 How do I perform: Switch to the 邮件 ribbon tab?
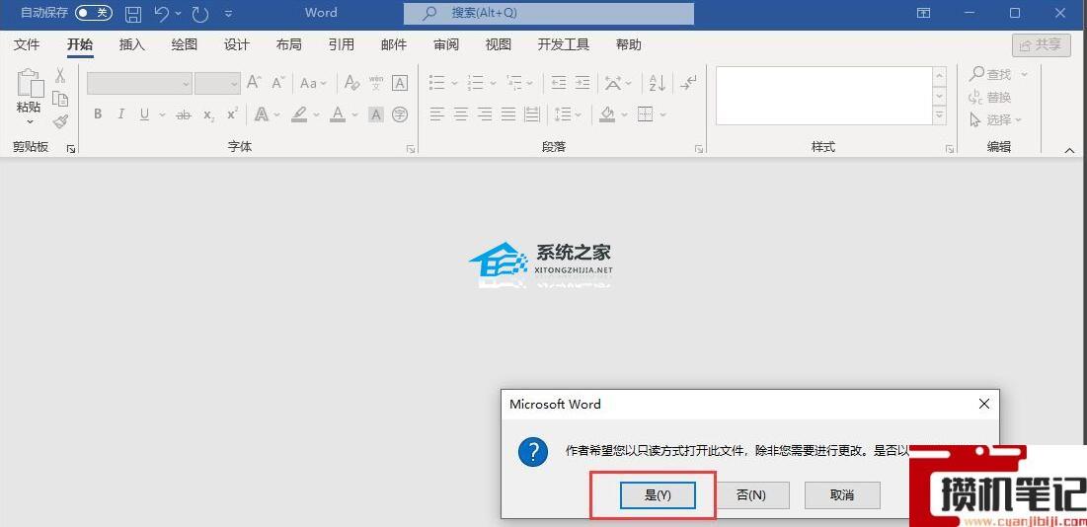coord(394,45)
